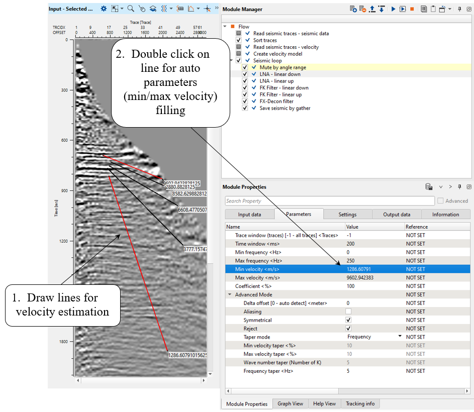The image size is (474, 412).
Task: Click the Remove module icon
Action: click(363, 9)
